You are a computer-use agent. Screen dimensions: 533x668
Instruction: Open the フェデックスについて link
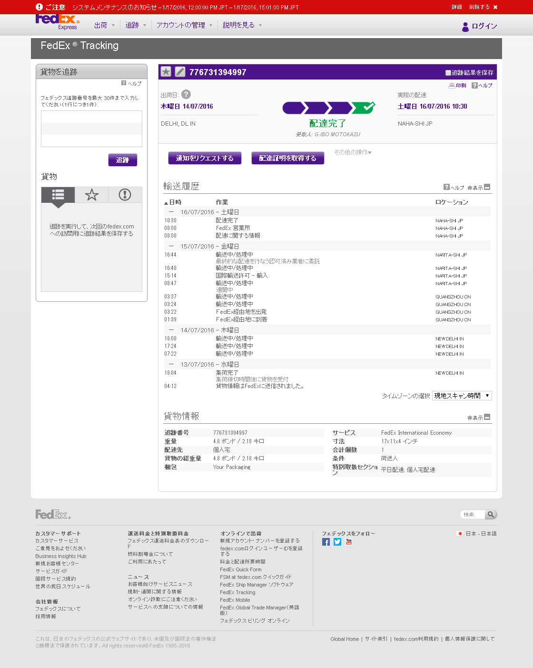click(58, 608)
